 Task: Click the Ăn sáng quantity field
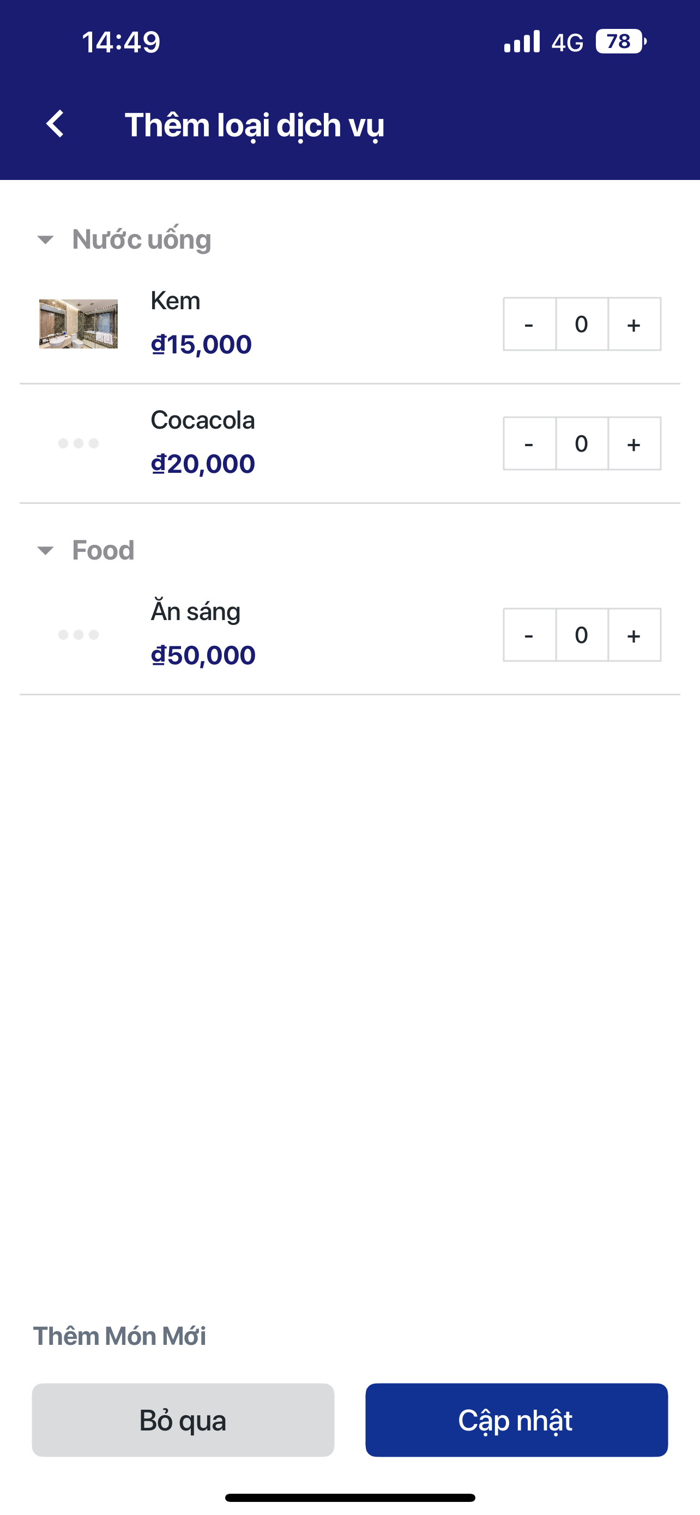[x=581, y=635]
